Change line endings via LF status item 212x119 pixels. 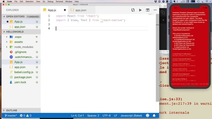coord(116,115)
